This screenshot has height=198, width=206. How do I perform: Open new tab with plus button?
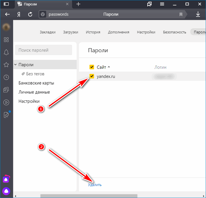pyautogui.click(x=78, y=4)
